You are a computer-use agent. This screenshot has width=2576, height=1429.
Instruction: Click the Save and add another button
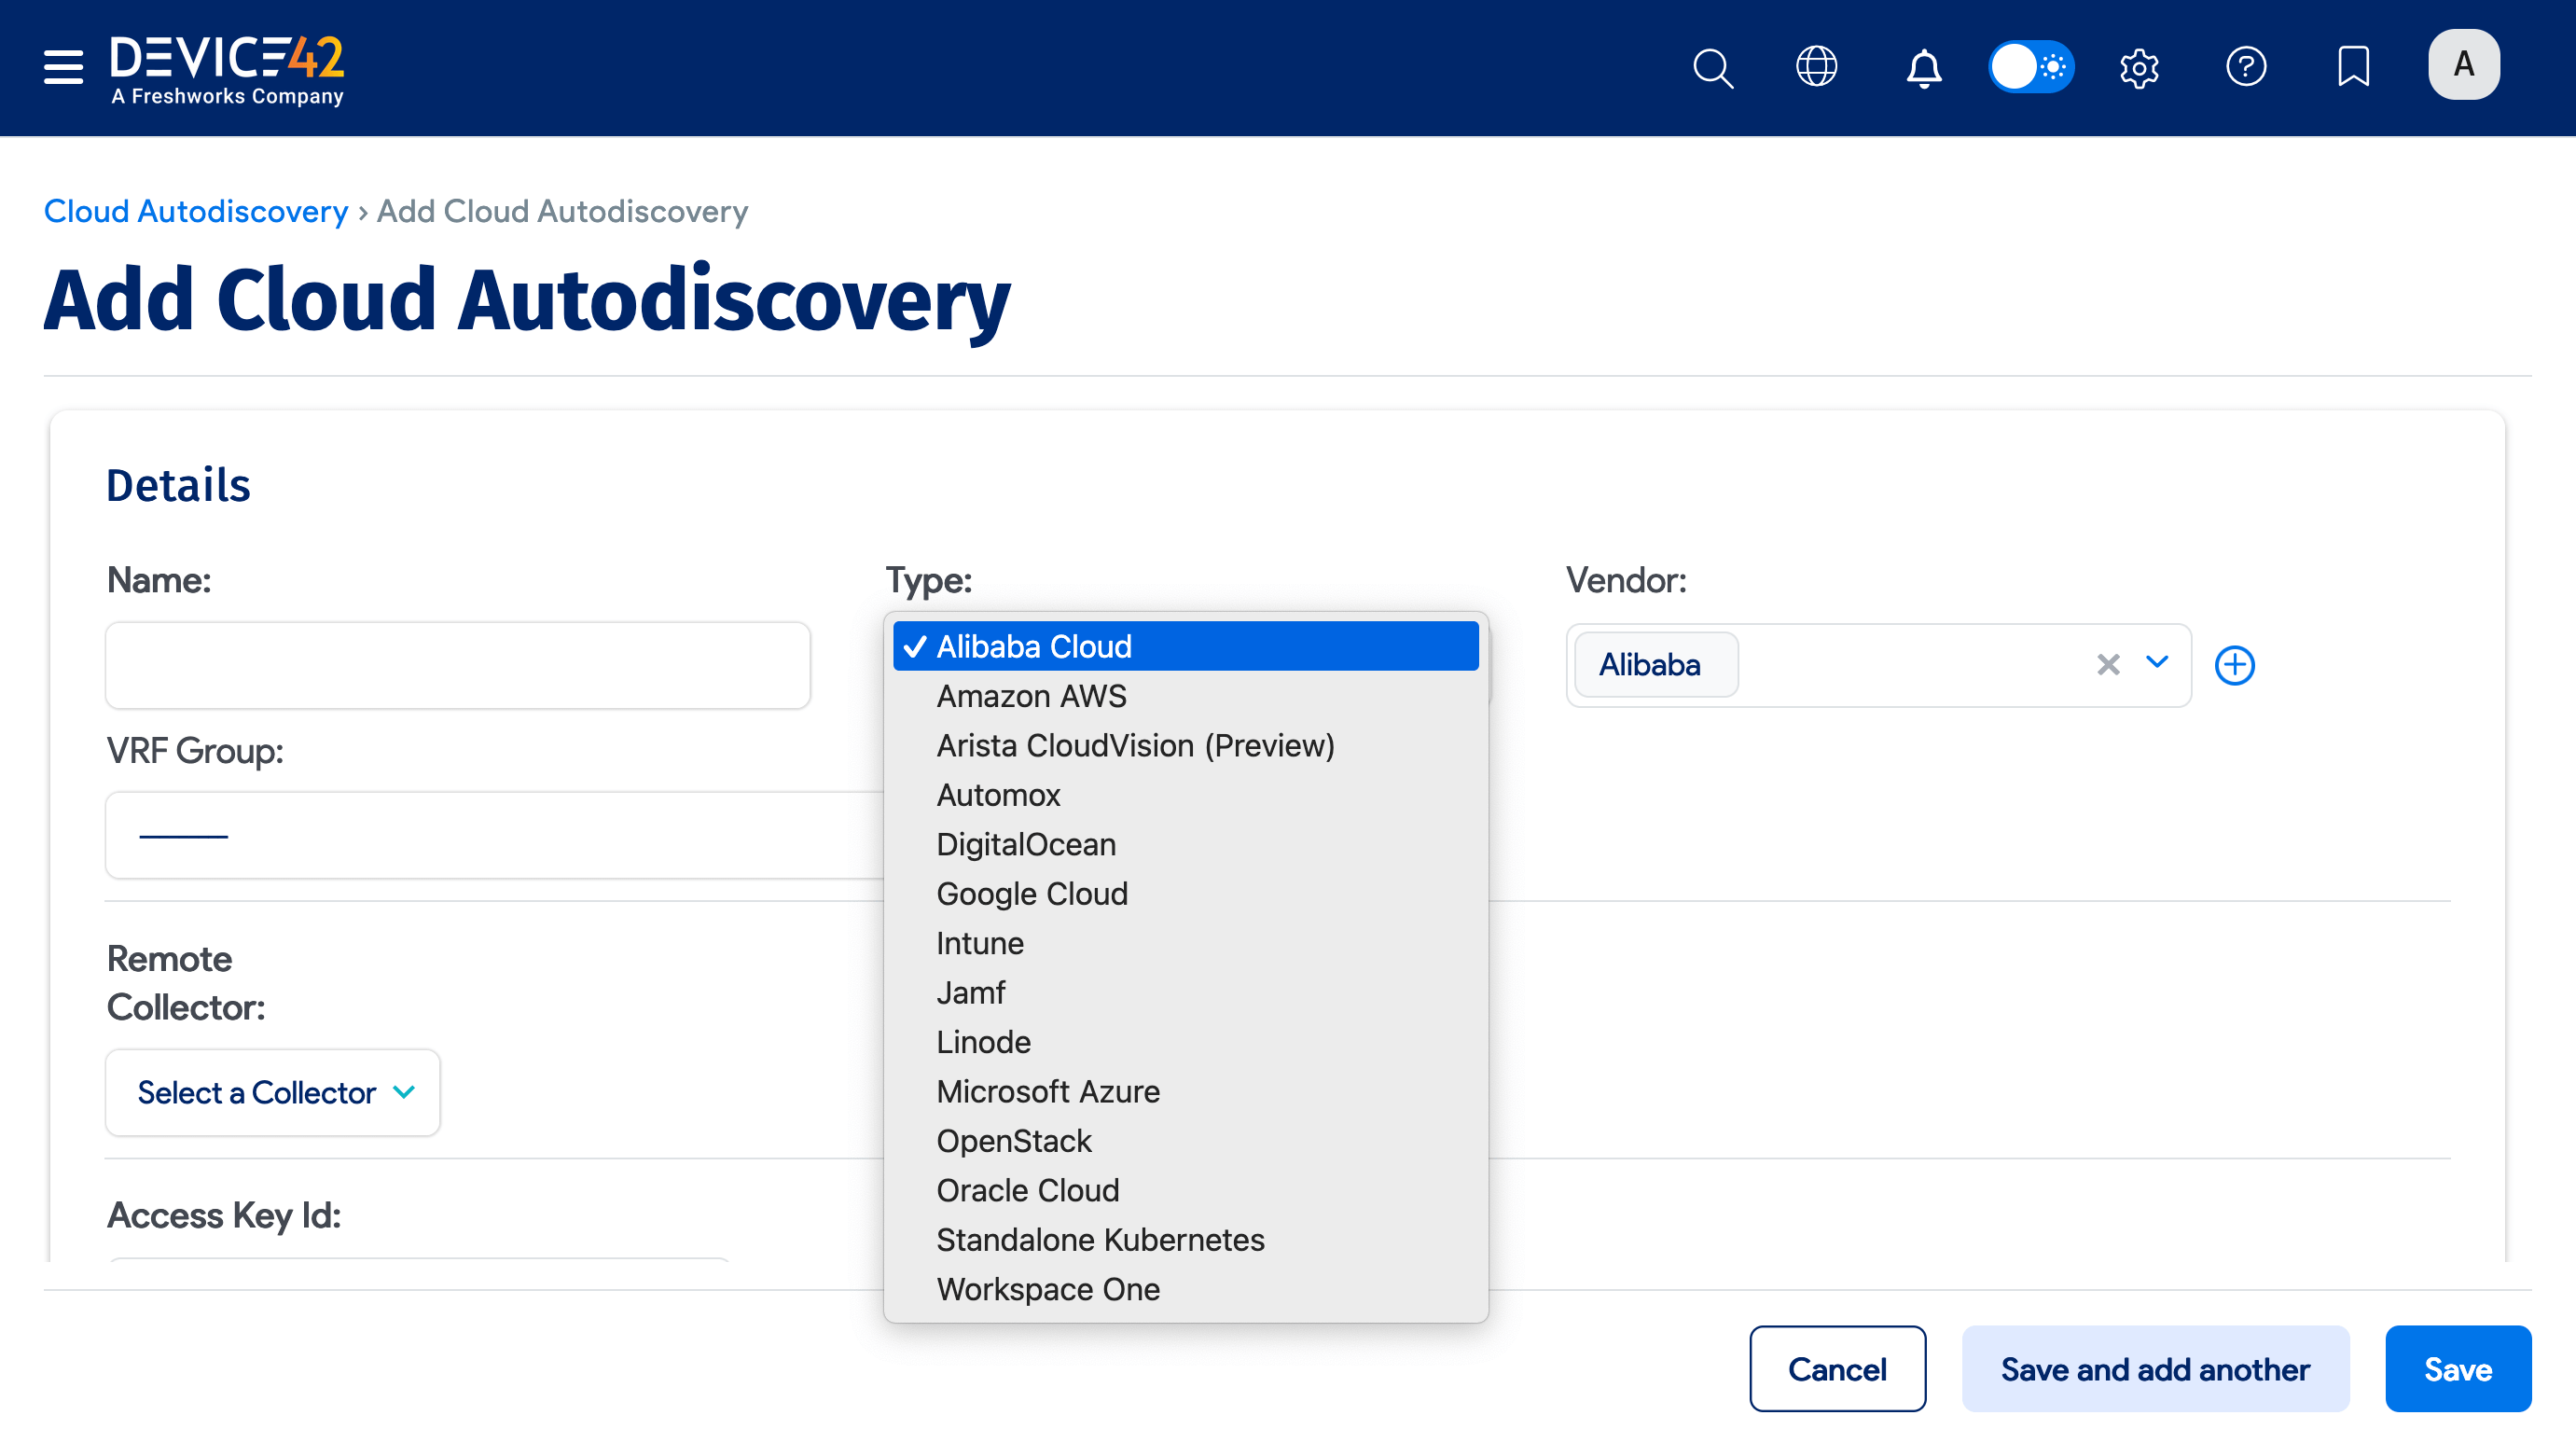(x=2154, y=1368)
